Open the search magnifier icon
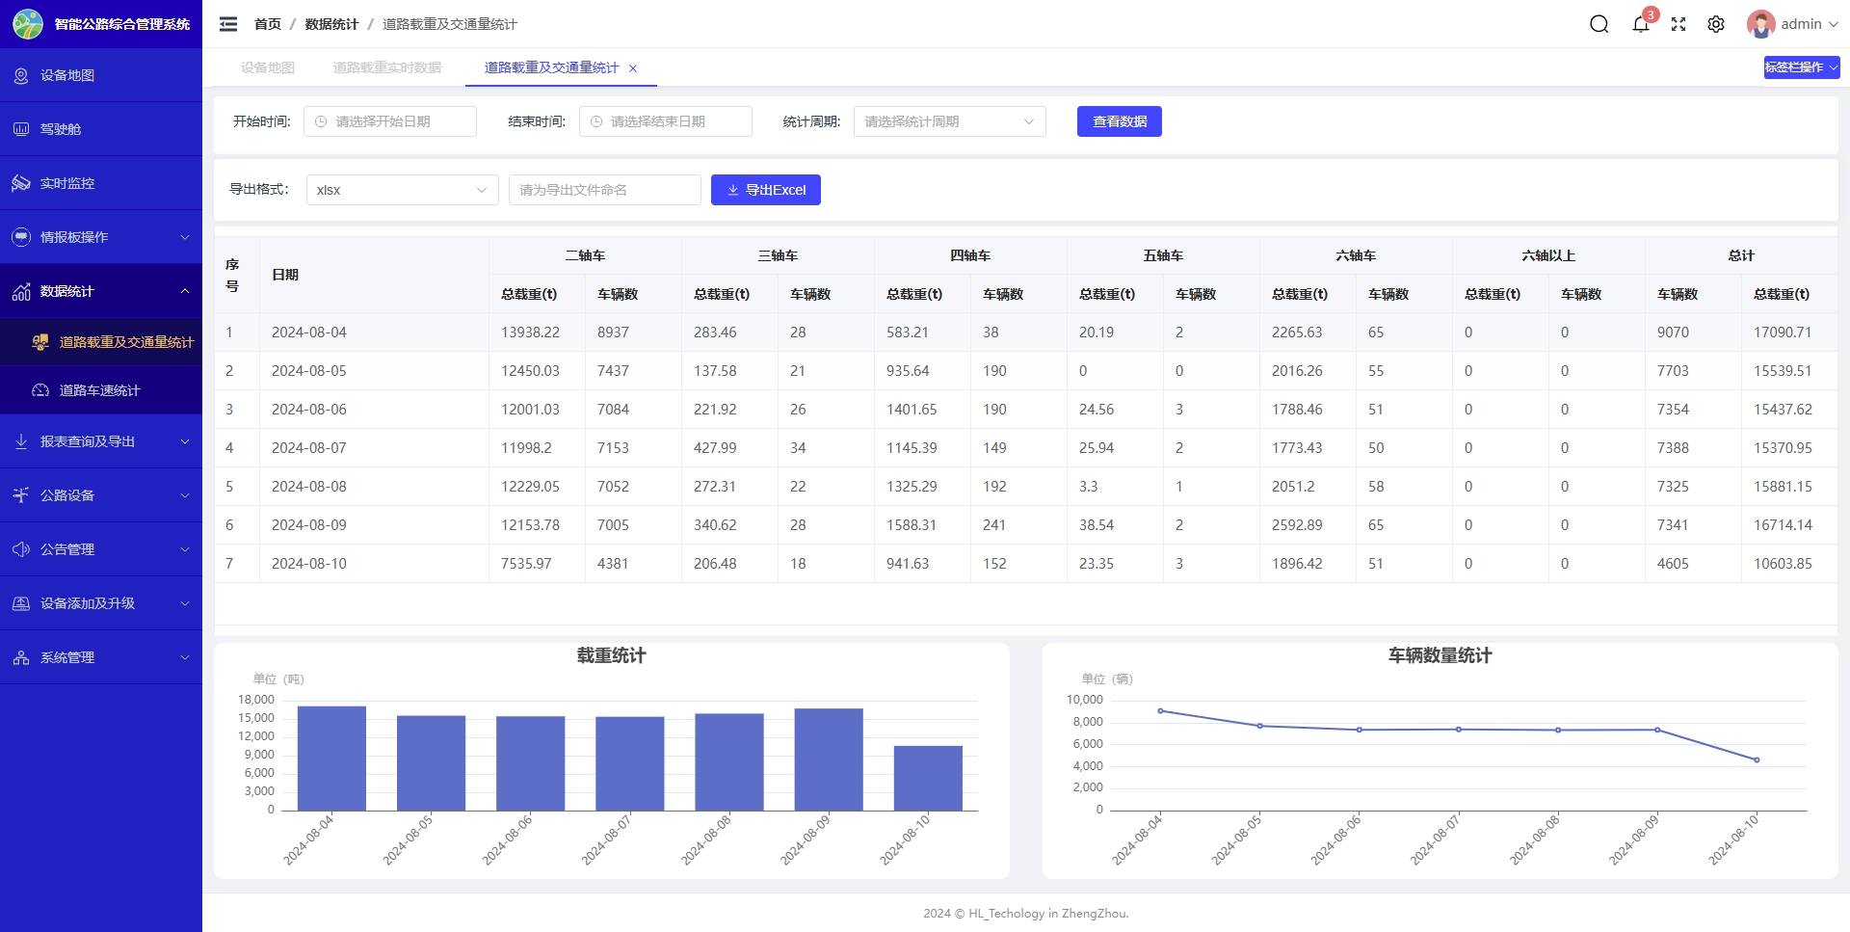 pyautogui.click(x=1599, y=24)
